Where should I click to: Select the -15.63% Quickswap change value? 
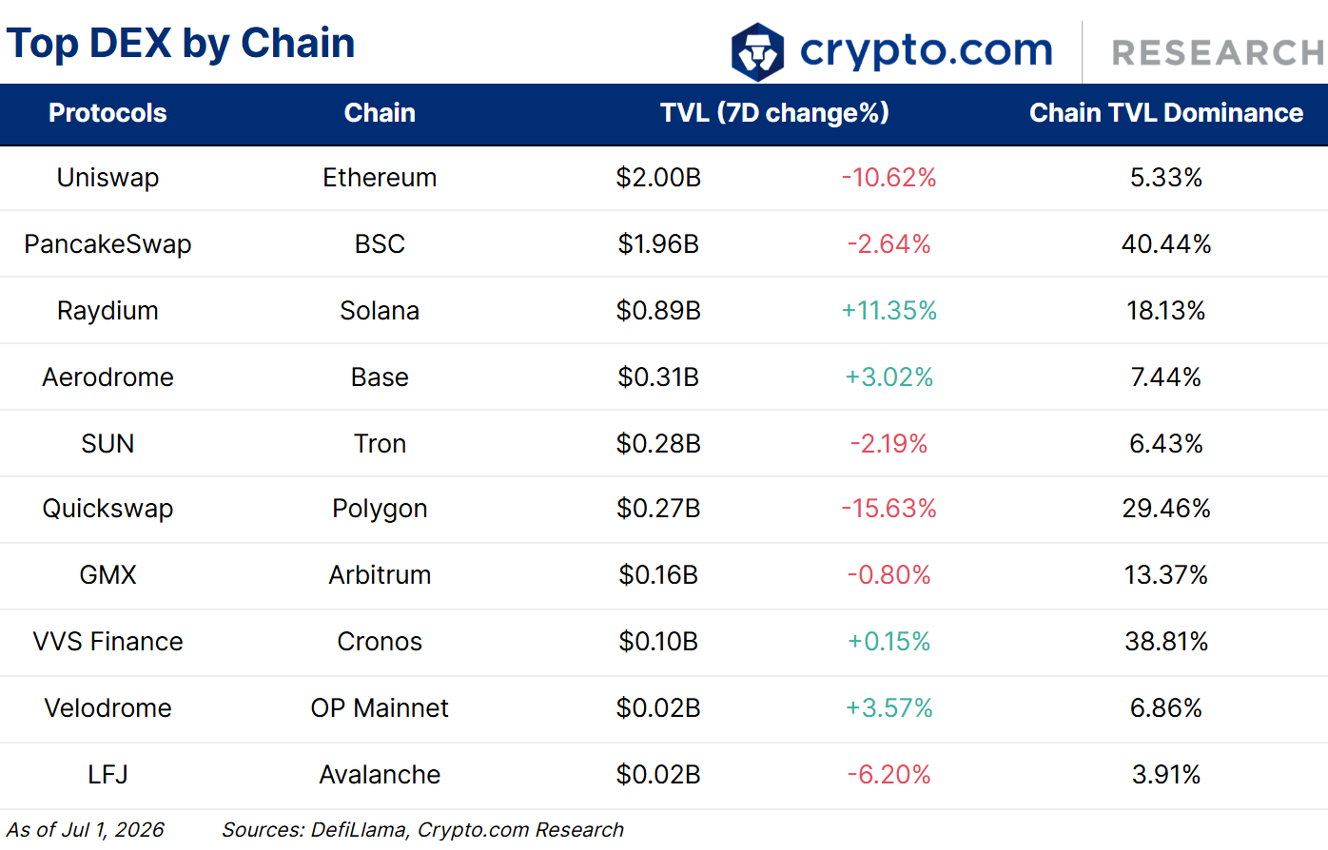889,509
